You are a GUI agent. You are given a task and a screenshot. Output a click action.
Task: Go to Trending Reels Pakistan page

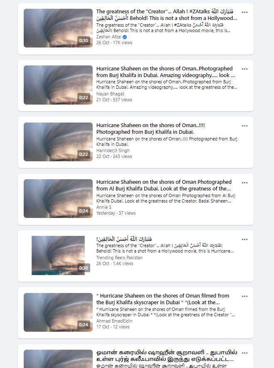pos(119,258)
